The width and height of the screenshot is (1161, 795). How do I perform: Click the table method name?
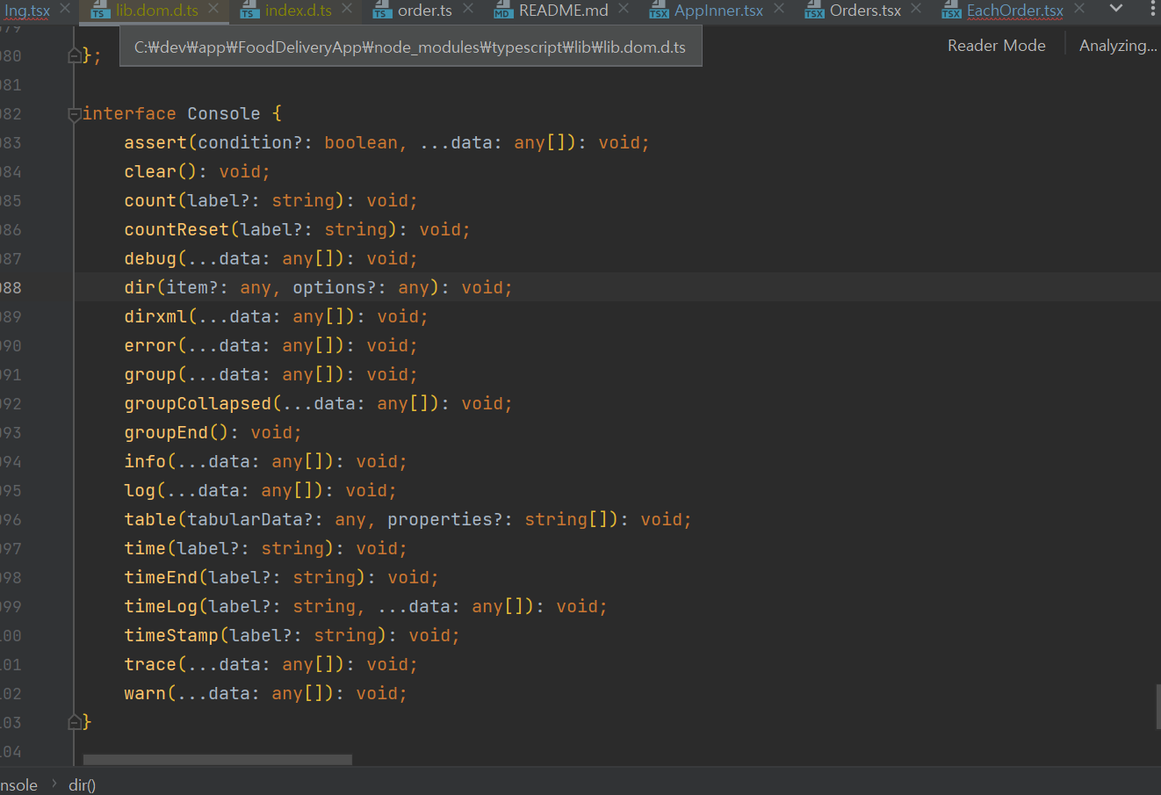click(x=150, y=520)
